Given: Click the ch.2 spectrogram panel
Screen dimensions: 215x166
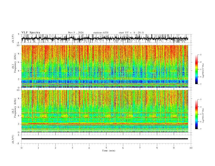Looking at the screenshot, I should point(105,111).
